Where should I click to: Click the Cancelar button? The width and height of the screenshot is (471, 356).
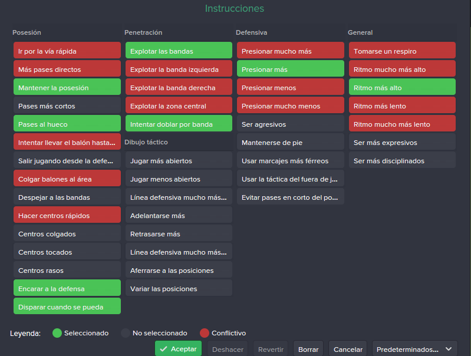[348, 349]
